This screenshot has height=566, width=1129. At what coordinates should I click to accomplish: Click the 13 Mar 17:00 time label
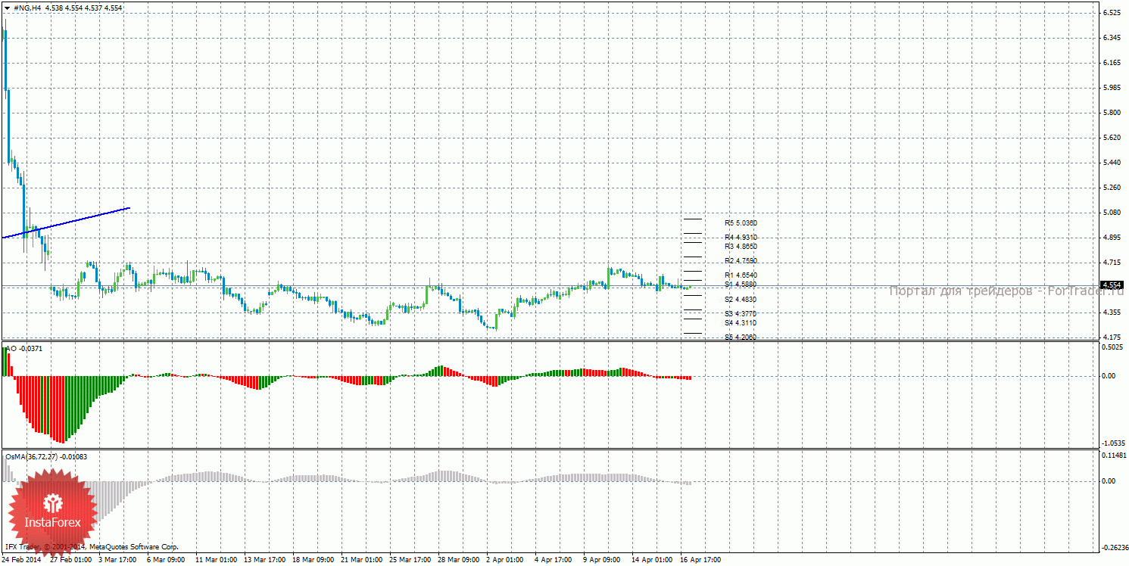(x=265, y=560)
